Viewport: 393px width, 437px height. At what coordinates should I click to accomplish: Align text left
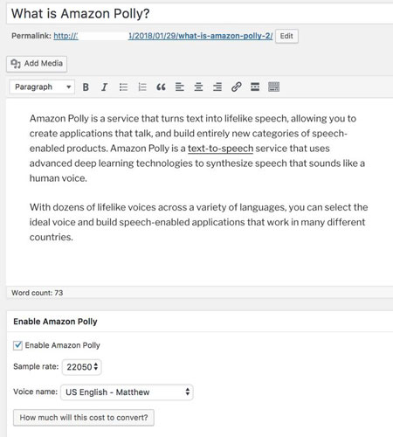pyautogui.click(x=180, y=87)
